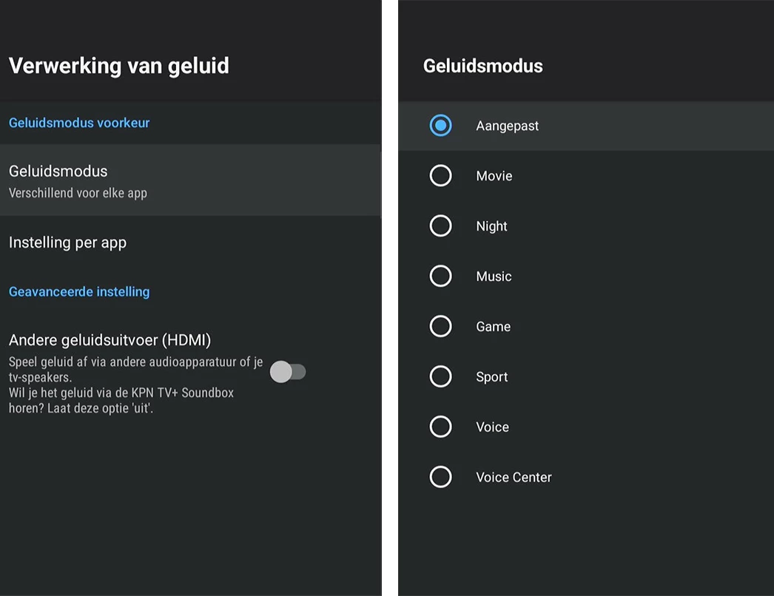The height and width of the screenshot is (596, 774).
Task: Click the Geavanceerde instelling heading
Action: (79, 292)
